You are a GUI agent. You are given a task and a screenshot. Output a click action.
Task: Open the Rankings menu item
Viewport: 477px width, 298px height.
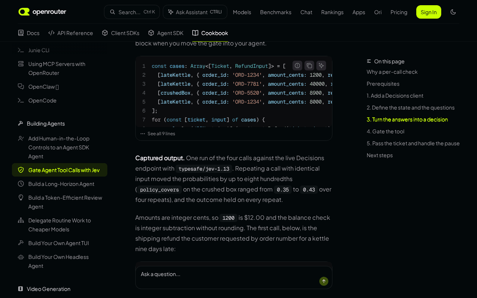[x=332, y=12]
